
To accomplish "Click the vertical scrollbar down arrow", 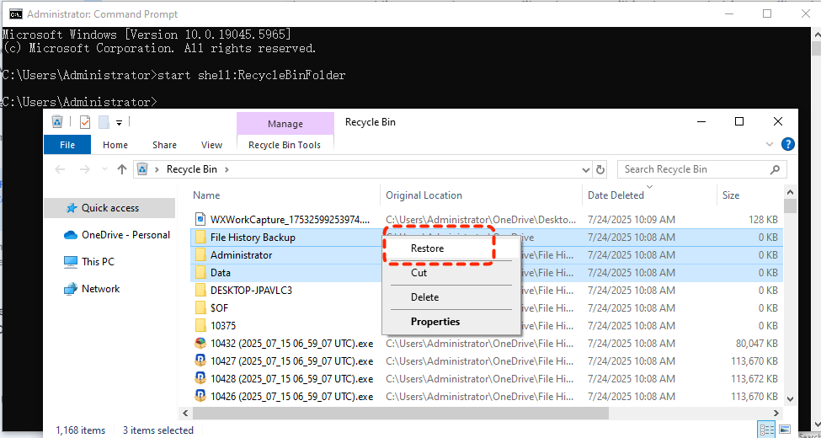I will (790, 398).
